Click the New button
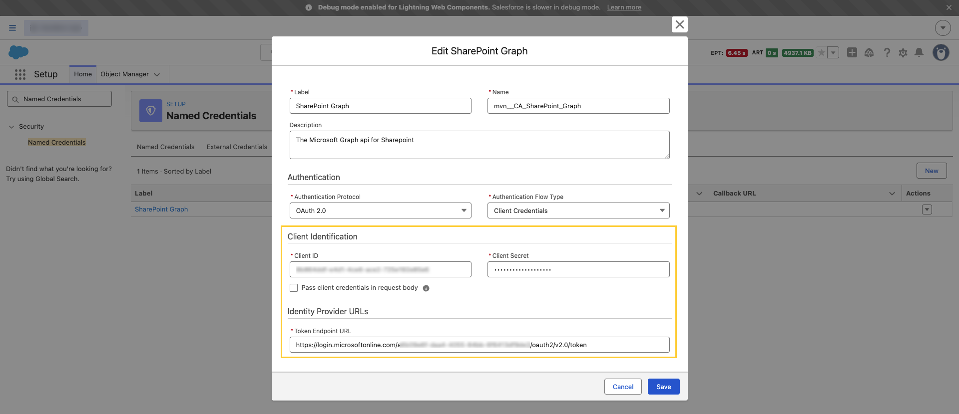Viewport: 959px width, 414px height. (932, 171)
